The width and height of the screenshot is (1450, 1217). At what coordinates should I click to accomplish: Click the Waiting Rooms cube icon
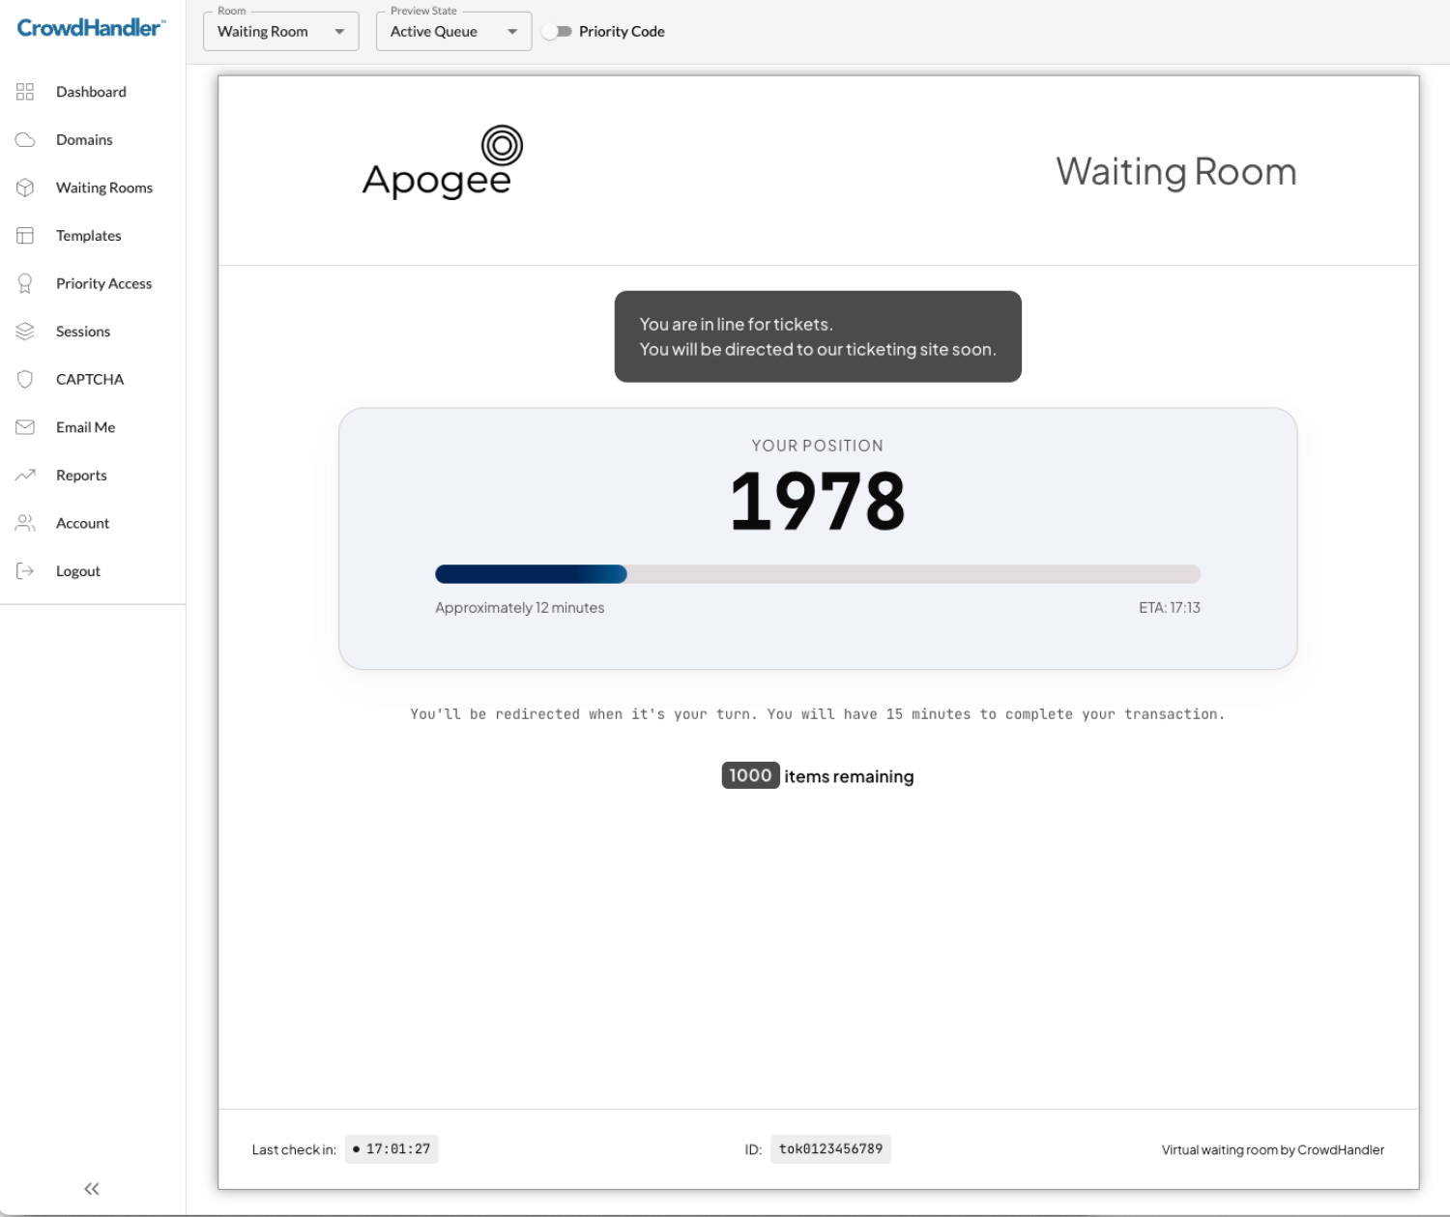tap(25, 188)
